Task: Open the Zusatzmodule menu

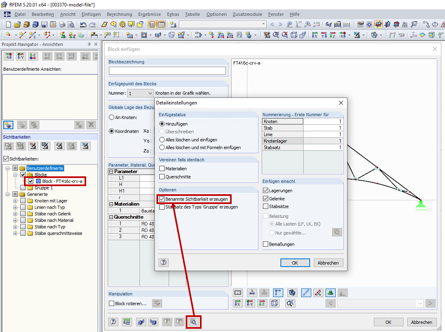Action: [x=247, y=14]
